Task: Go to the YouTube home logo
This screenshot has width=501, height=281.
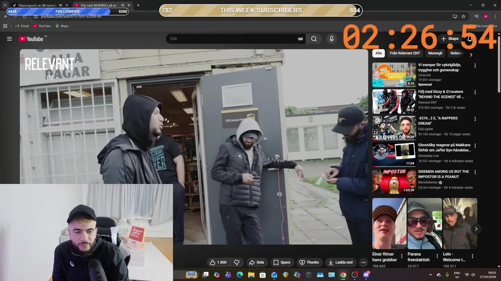Action: [31, 39]
